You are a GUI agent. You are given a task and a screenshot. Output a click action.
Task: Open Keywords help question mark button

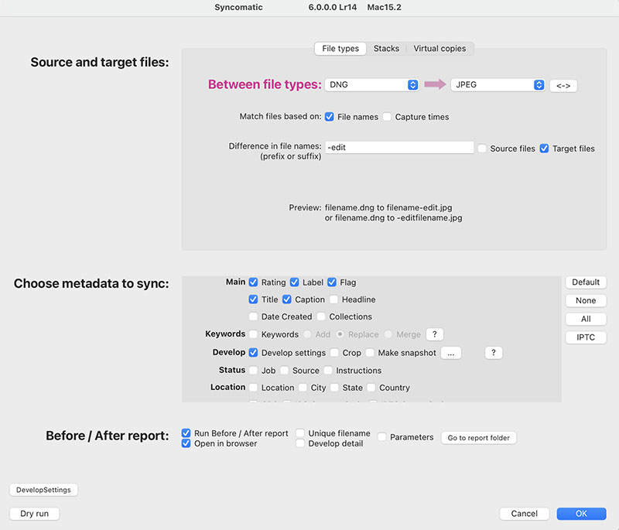(x=435, y=334)
